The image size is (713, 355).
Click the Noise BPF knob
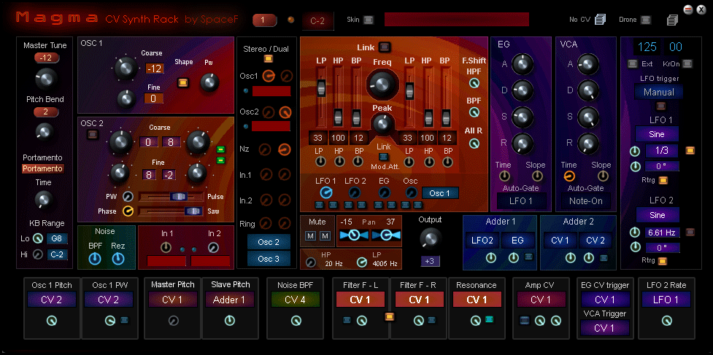pyautogui.click(x=96, y=258)
